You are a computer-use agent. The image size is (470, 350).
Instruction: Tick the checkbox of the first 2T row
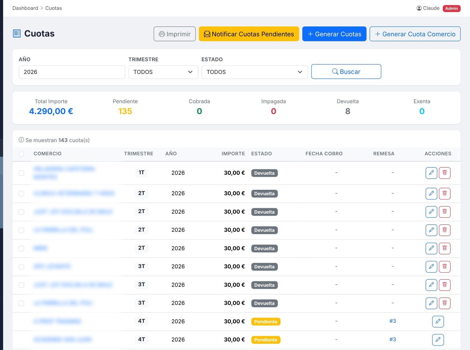pyautogui.click(x=21, y=194)
